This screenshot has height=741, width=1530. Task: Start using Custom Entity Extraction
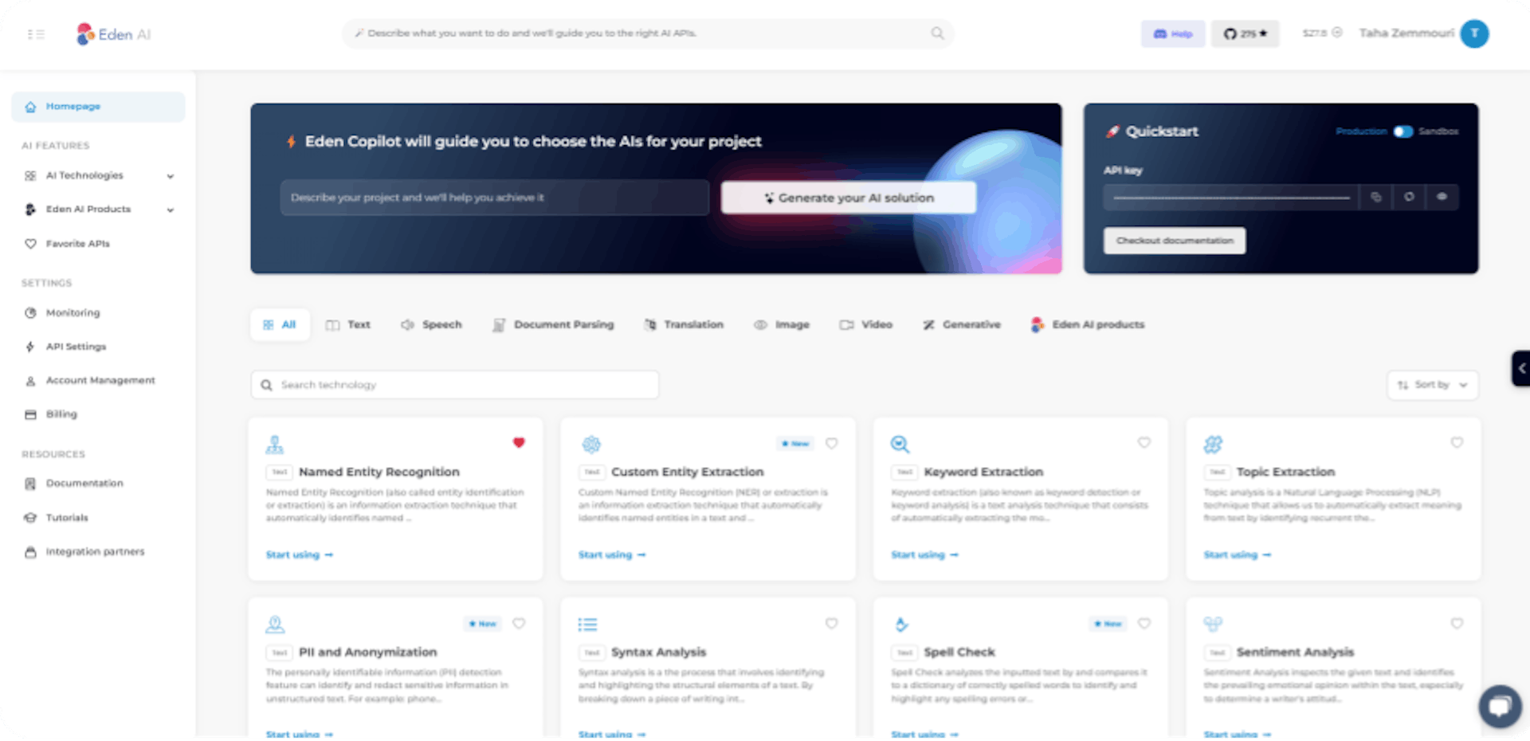(x=612, y=555)
